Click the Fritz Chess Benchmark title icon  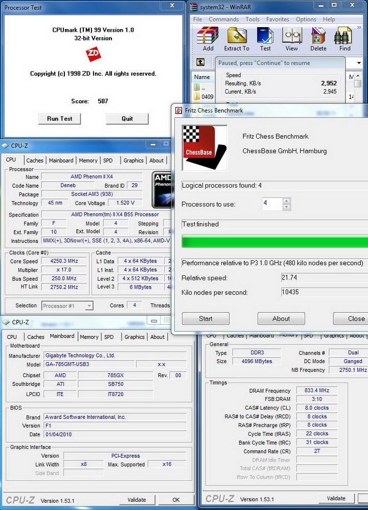(178, 110)
